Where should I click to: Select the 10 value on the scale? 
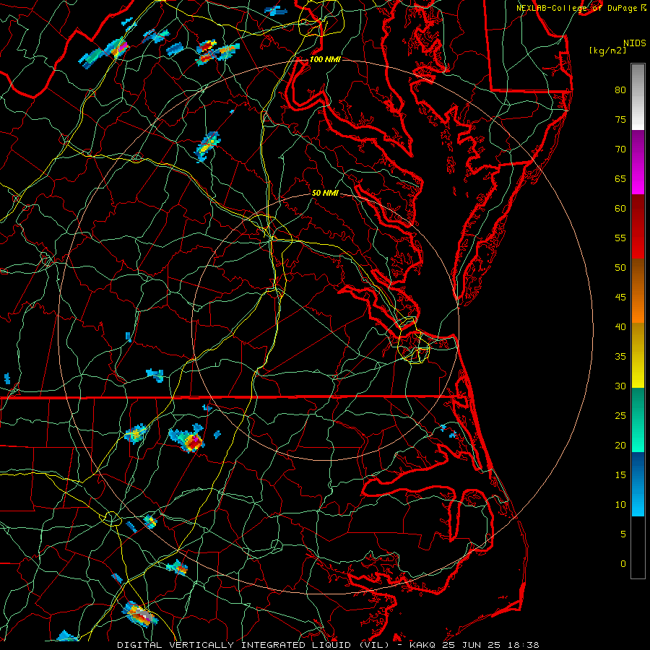pyautogui.click(x=620, y=505)
